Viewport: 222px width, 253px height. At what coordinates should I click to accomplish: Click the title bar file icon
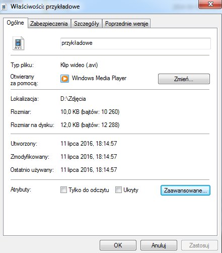point(4,7)
